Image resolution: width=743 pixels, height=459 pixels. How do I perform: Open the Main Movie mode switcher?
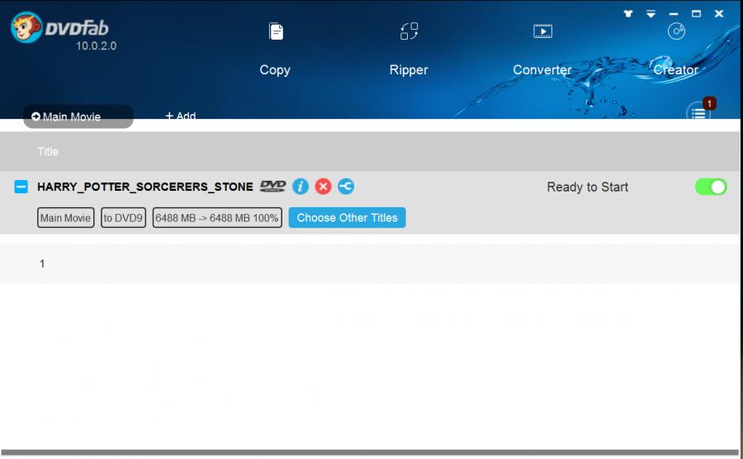78,116
